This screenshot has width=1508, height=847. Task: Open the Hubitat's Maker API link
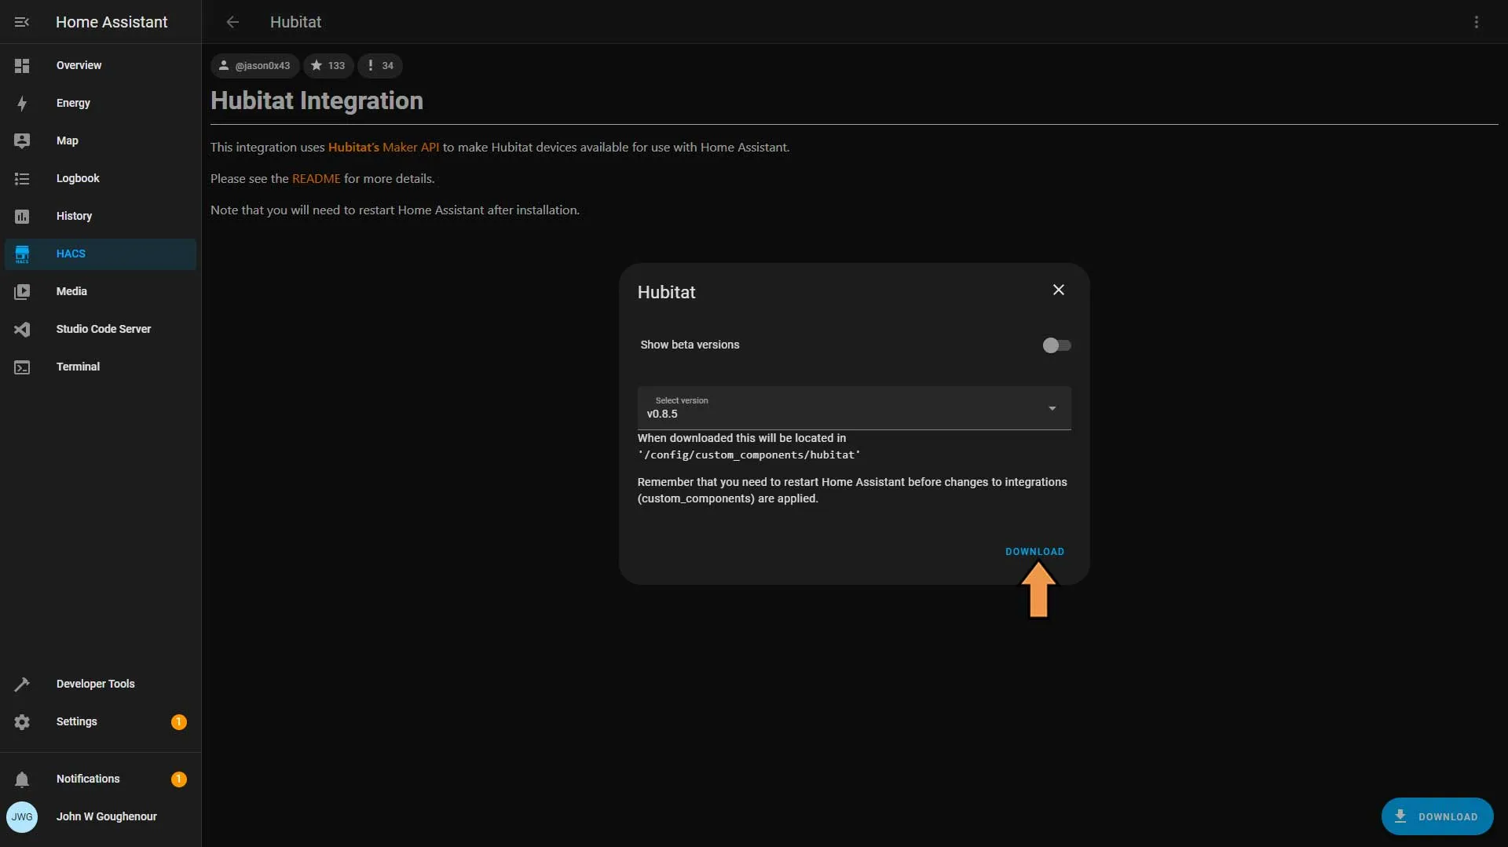click(x=383, y=148)
